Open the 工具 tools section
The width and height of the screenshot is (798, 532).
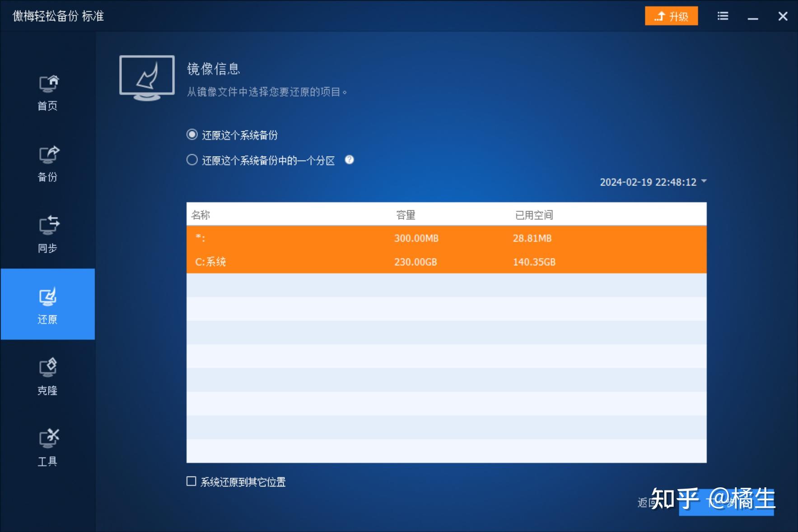48,447
